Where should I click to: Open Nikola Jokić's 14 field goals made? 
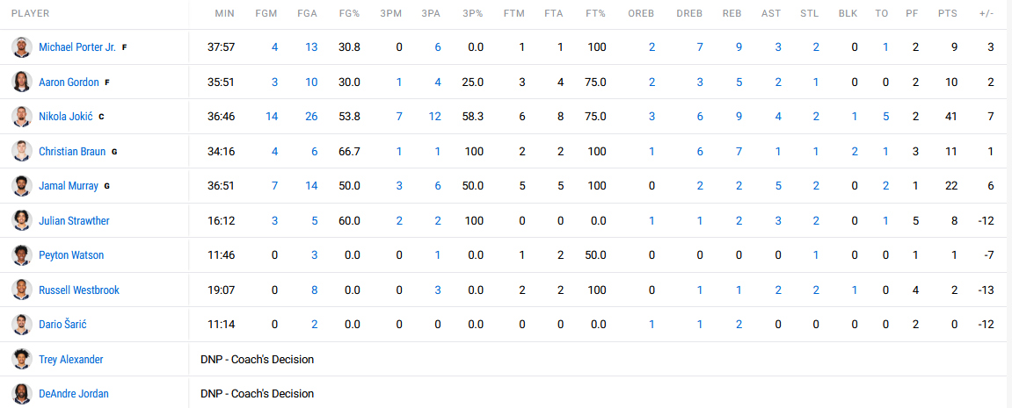click(x=272, y=117)
